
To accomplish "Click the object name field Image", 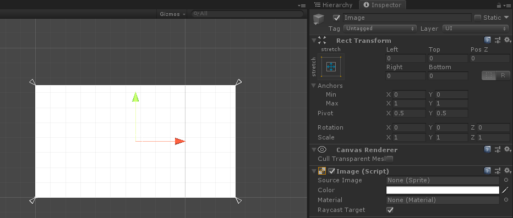I will tap(407, 18).
